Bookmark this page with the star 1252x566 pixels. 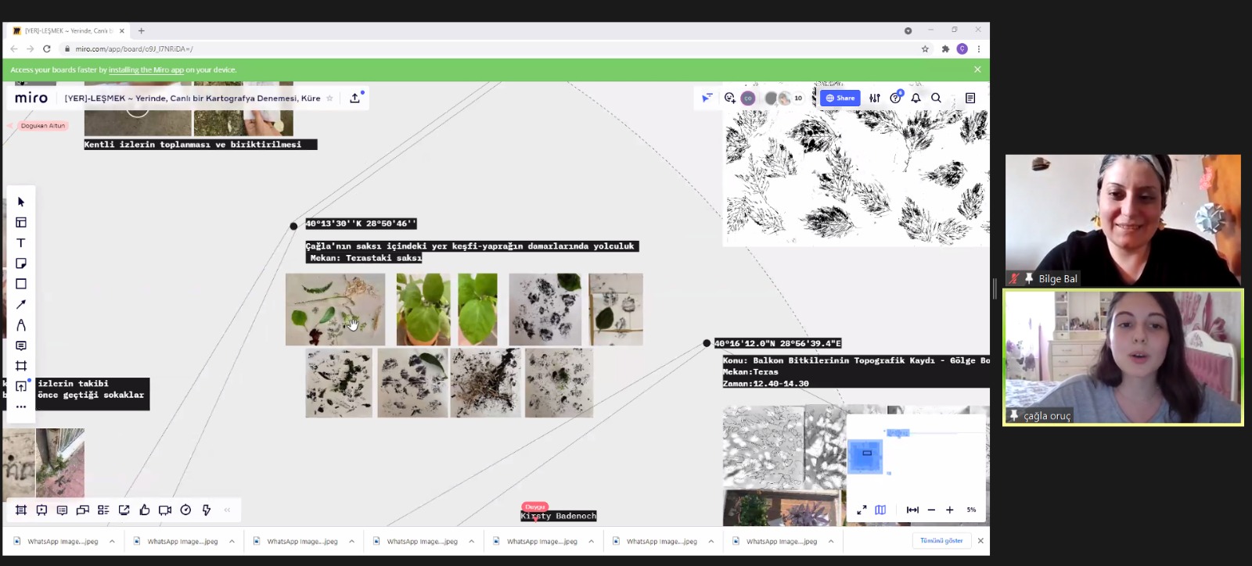tap(925, 48)
